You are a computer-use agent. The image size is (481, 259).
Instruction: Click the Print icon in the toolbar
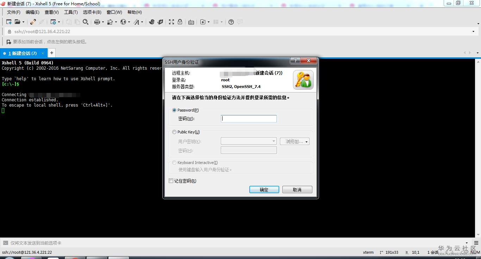click(97, 22)
